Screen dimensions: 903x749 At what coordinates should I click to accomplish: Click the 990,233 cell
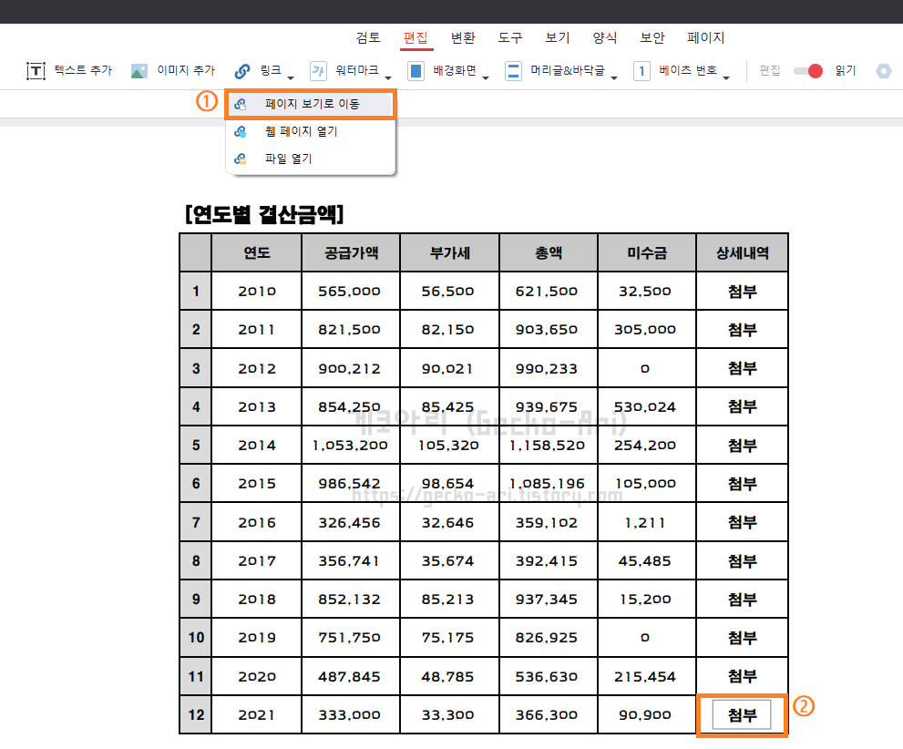547,368
